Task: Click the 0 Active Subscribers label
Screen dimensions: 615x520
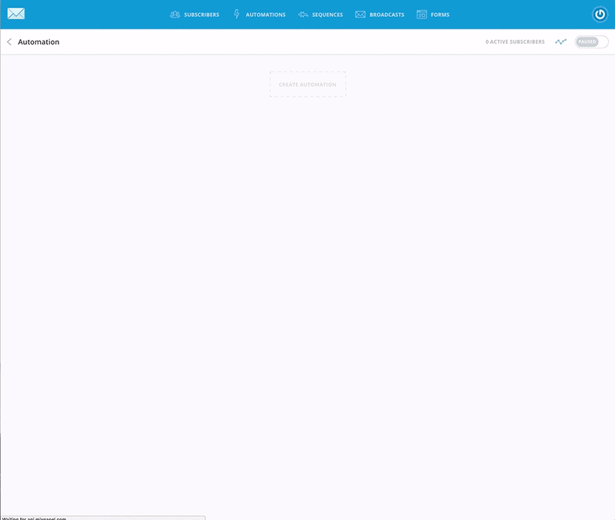Action: (x=515, y=42)
